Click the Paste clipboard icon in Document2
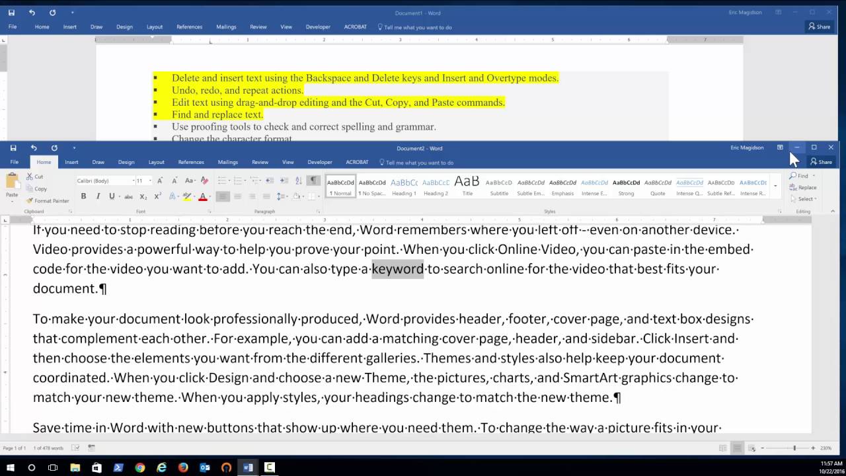Viewport: 846px width, 476px height. point(12,181)
